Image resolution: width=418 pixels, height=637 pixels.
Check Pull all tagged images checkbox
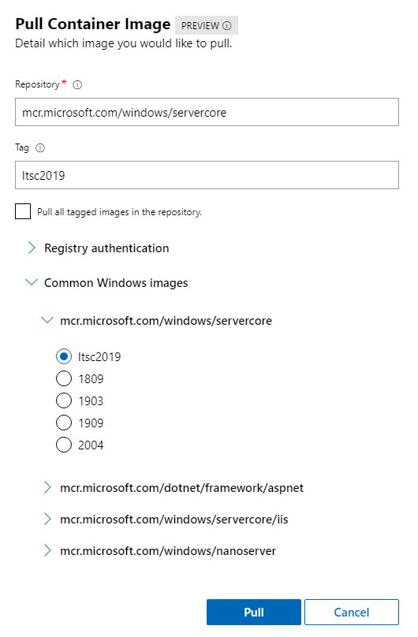tap(23, 211)
